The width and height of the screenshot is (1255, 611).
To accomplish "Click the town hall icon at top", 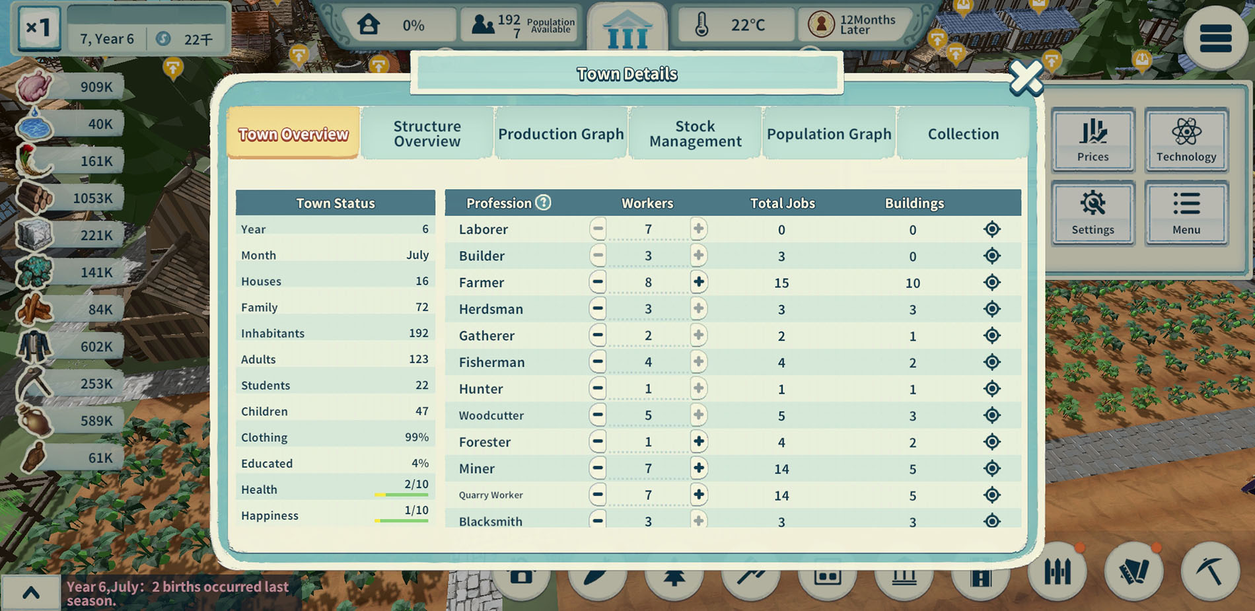I will 627,30.
